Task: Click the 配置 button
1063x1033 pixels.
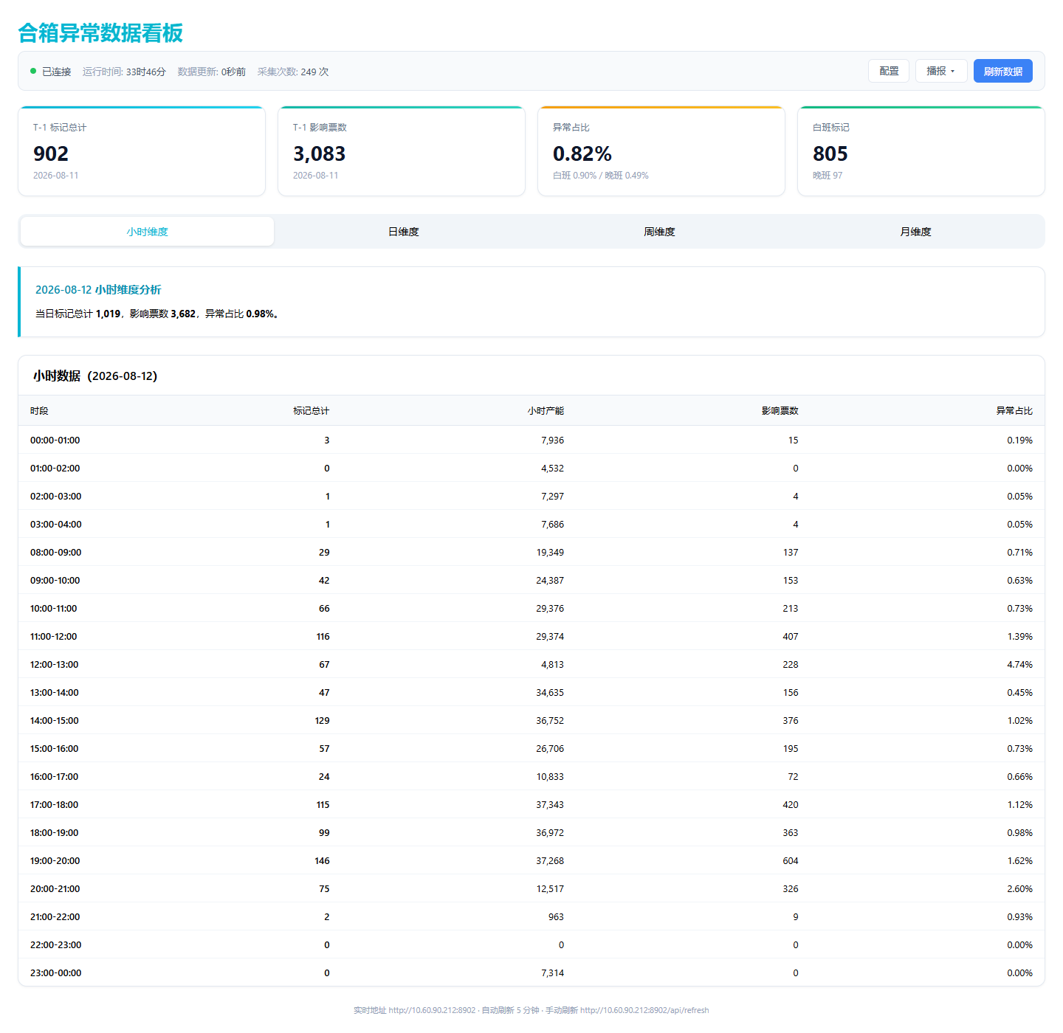Action: point(889,71)
